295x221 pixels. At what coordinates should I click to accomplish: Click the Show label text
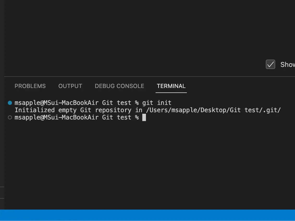287,64
